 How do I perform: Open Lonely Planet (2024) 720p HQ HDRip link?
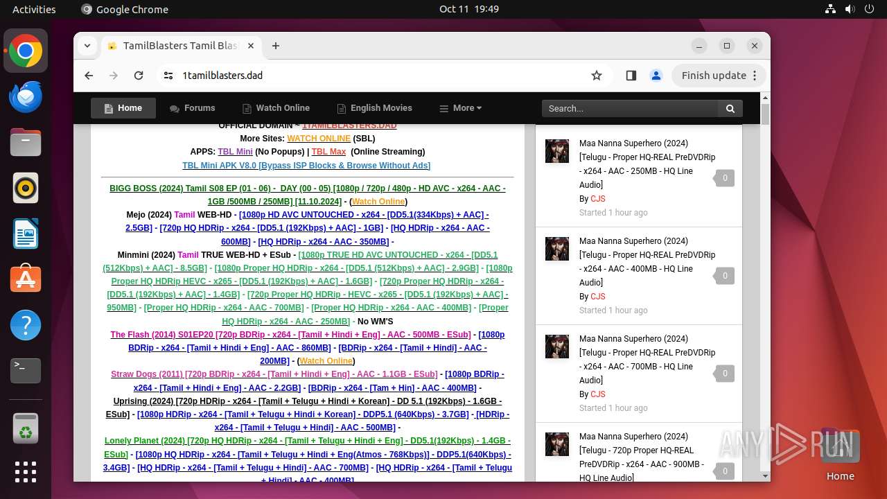tap(308, 447)
